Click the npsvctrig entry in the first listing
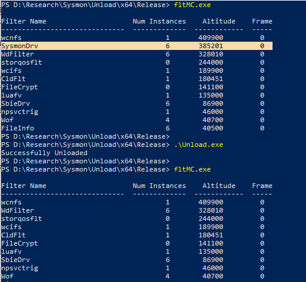306x282 pixels. coord(20,112)
